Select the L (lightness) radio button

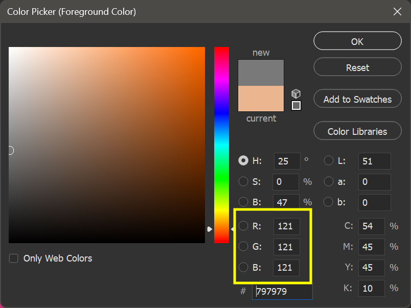coord(328,160)
